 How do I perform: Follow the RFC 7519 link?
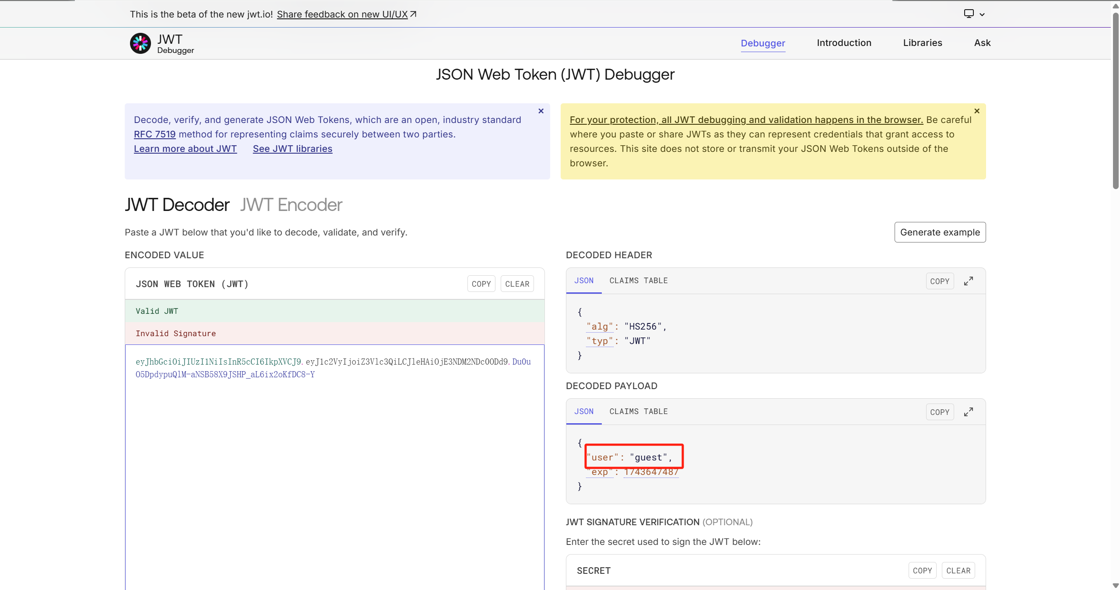point(154,134)
